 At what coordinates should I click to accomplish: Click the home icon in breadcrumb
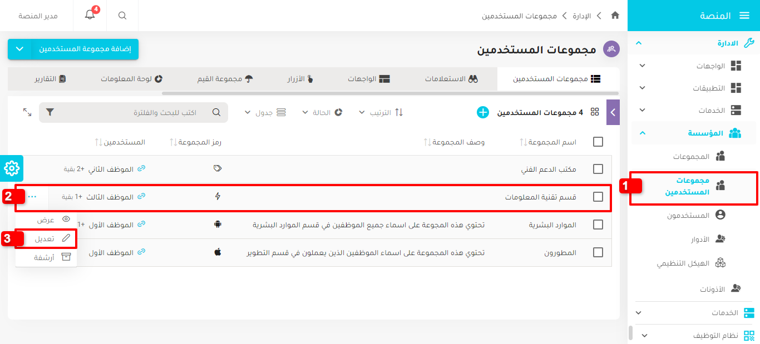(615, 16)
